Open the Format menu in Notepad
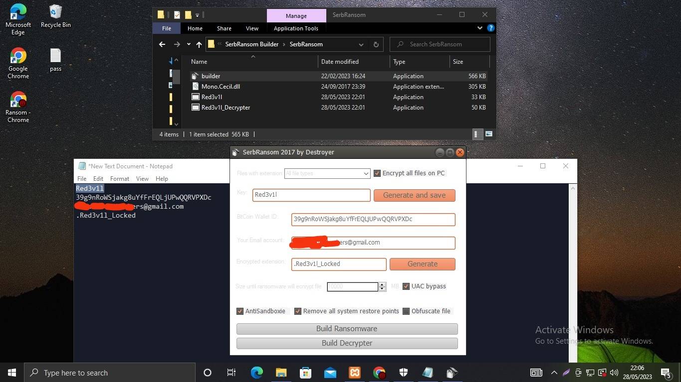 [120, 179]
